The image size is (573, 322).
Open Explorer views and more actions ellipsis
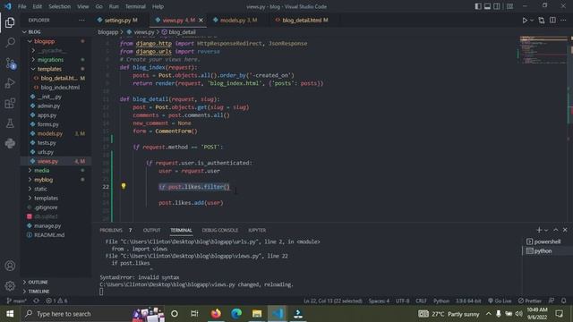81,21
